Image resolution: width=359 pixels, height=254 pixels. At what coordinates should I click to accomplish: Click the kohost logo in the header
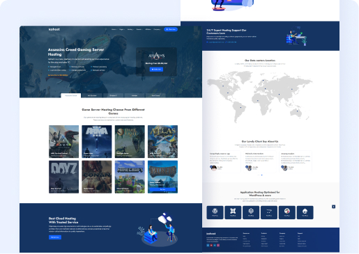coord(54,29)
